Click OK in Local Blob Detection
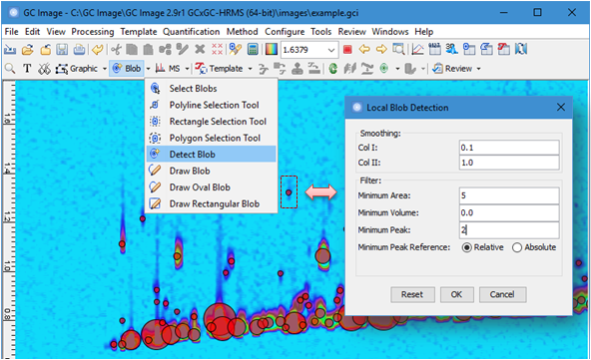Image resolution: width=591 pixels, height=360 pixels. click(x=456, y=294)
